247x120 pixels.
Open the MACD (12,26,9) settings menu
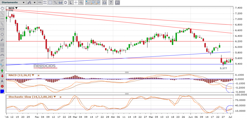click(x=33, y=75)
